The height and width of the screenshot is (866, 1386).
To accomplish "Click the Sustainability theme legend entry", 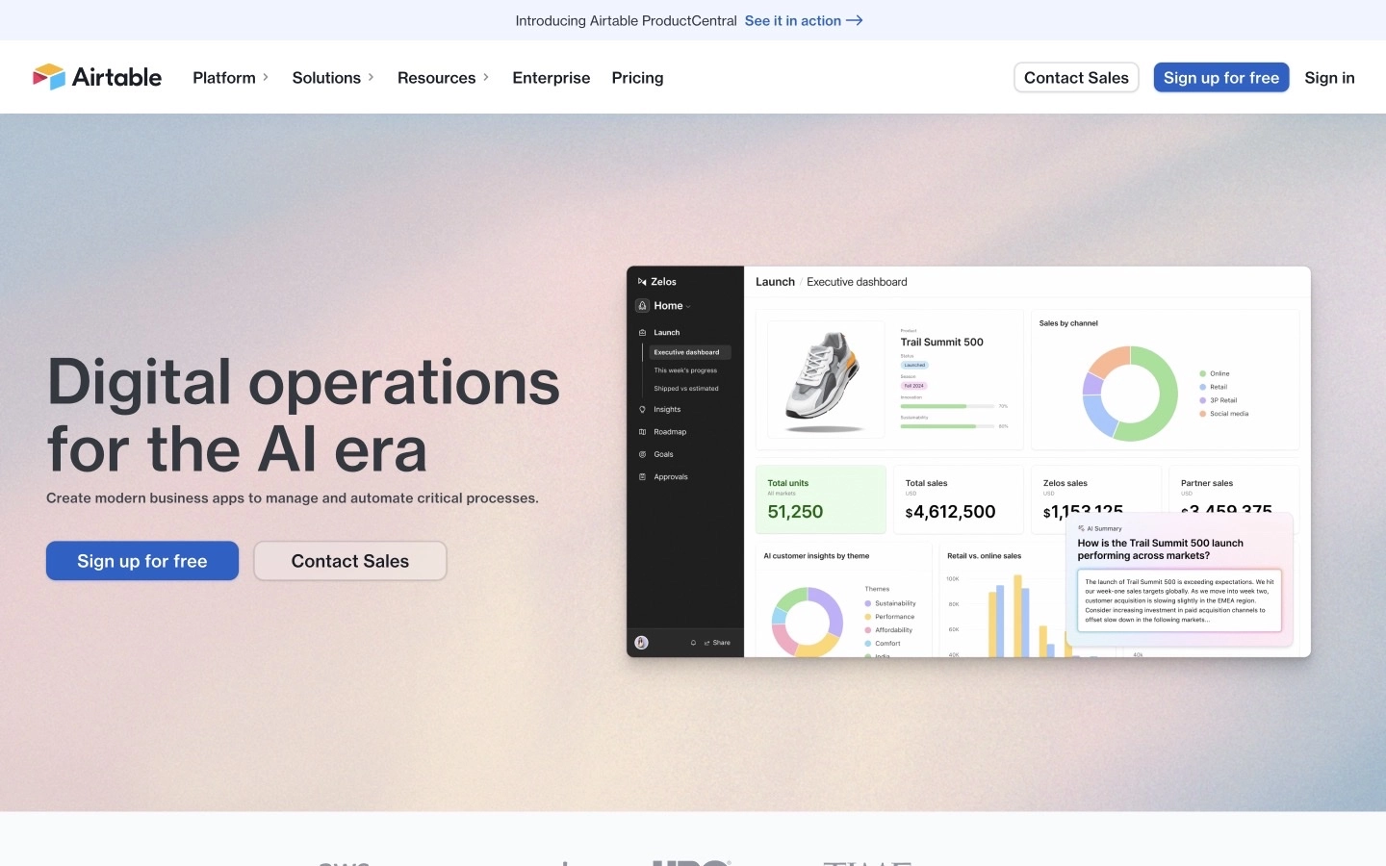I will [890, 603].
